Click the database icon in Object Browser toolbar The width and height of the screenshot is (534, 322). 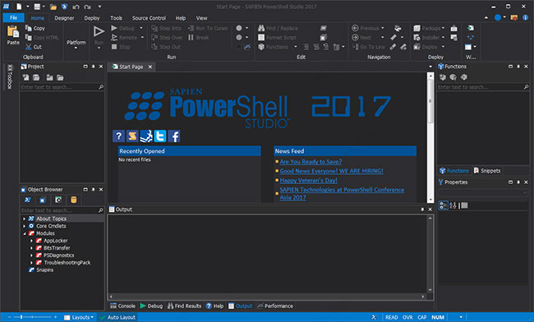(x=74, y=200)
